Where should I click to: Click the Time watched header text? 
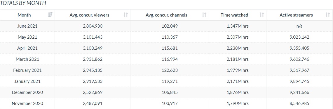tap(234, 15)
